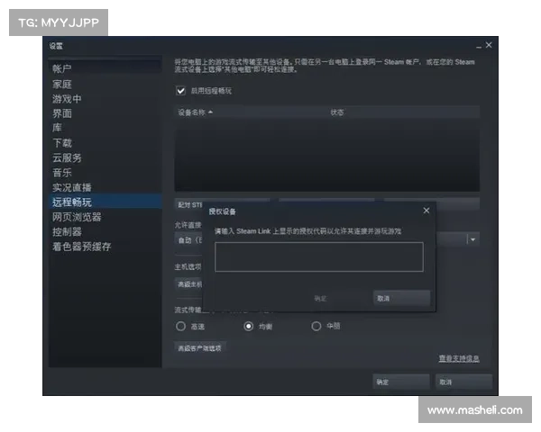The image size is (541, 432).
Task: Minimize the settings window
Action: [479, 46]
